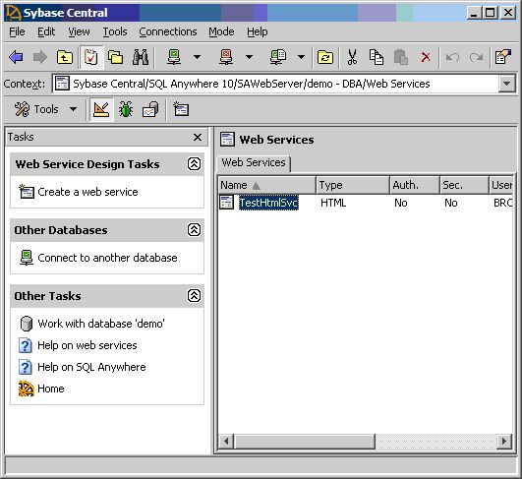Open Help on web services link

87,345
